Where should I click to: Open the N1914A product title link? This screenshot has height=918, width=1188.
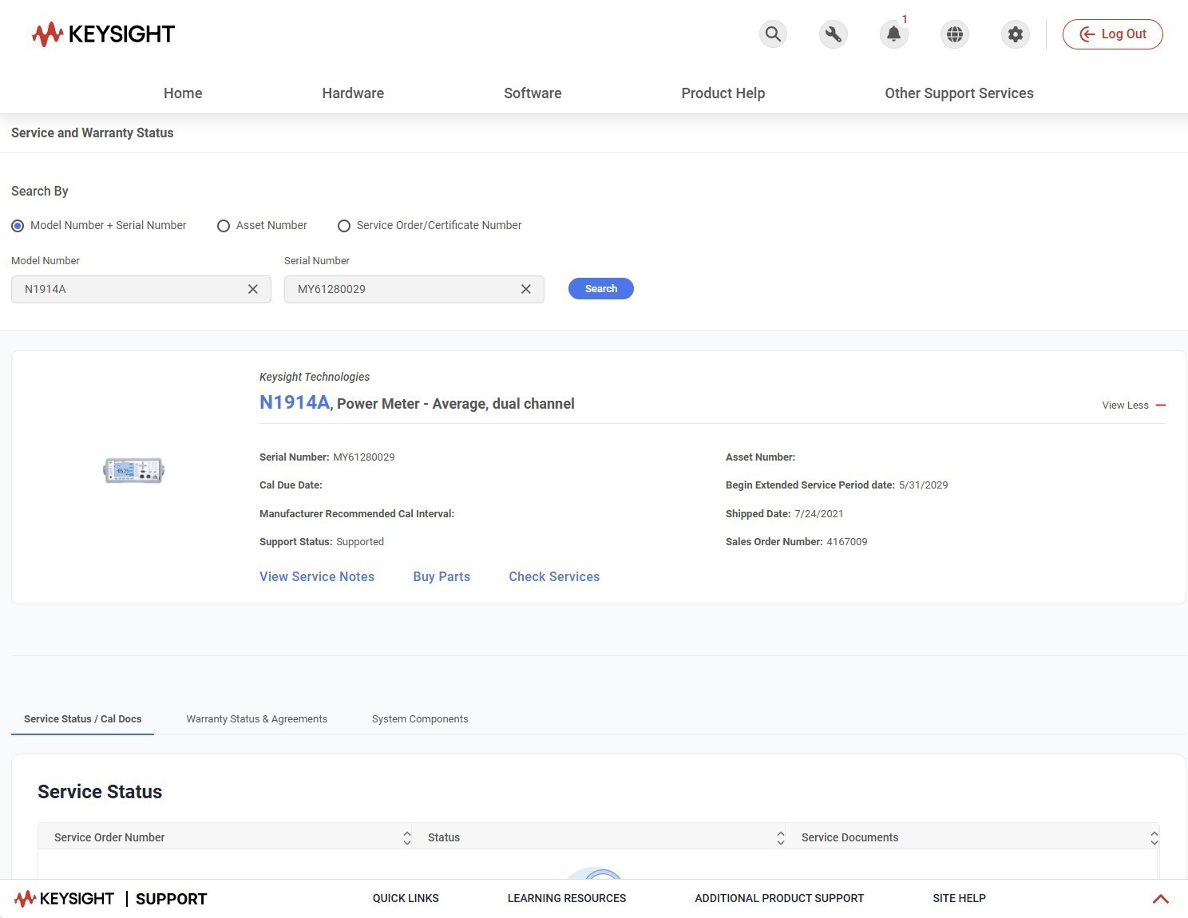click(x=295, y=403)
